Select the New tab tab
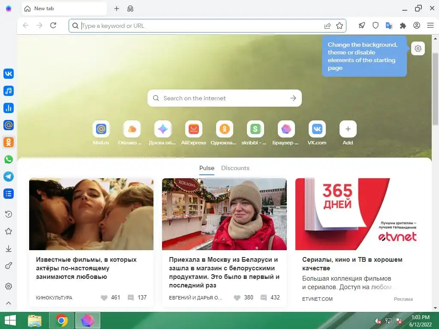Image resolution: width=439 pixels, height=329 pixels. [x=64, y=9]
